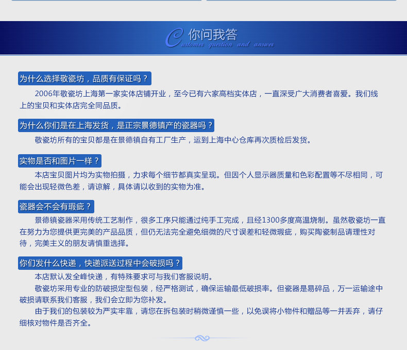Screen dimensions: 407x350
Task: Click the cursive C logo in banner
Action: click(175, 38)
